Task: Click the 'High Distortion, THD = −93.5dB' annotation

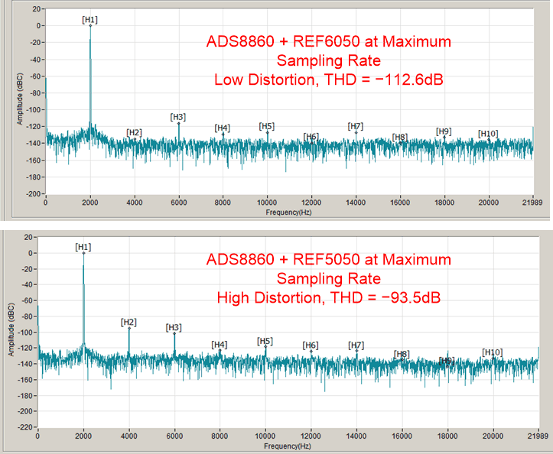Action: [329, 298]
